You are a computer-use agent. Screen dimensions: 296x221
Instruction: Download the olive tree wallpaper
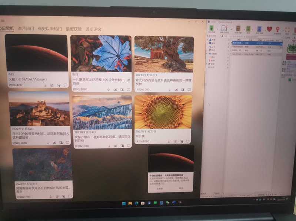(170, 90)
